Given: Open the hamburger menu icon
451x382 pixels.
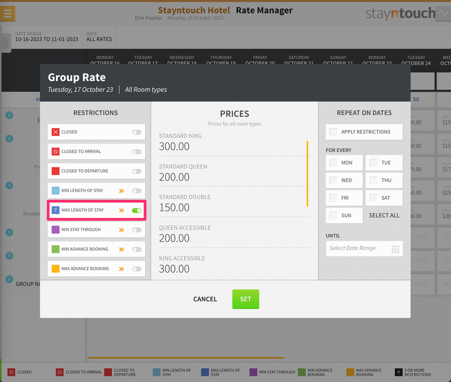Looking at the screenshot, I should (7, 14).
